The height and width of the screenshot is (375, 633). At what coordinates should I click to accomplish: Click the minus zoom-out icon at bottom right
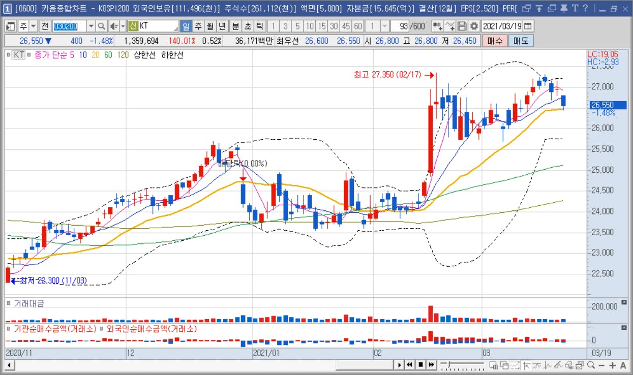click(601, 365)
